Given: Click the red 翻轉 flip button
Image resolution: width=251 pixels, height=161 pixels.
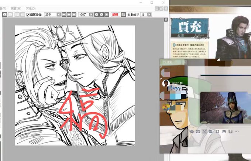Looking at the screenshot, I should pyautogui.click(x=115, y=14).
